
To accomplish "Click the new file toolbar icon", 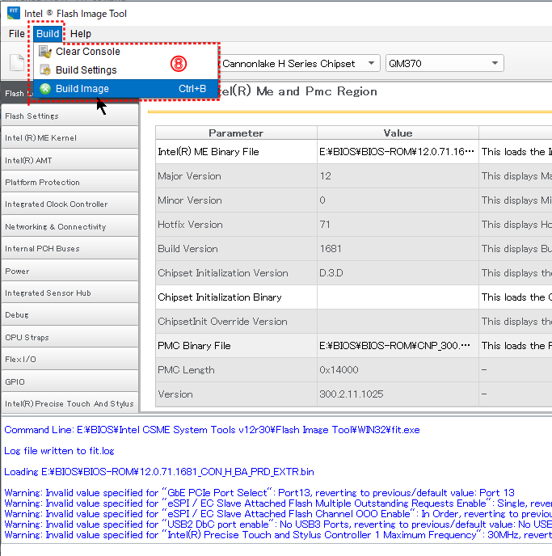I will pyautogui.click(x=16, y=63).
